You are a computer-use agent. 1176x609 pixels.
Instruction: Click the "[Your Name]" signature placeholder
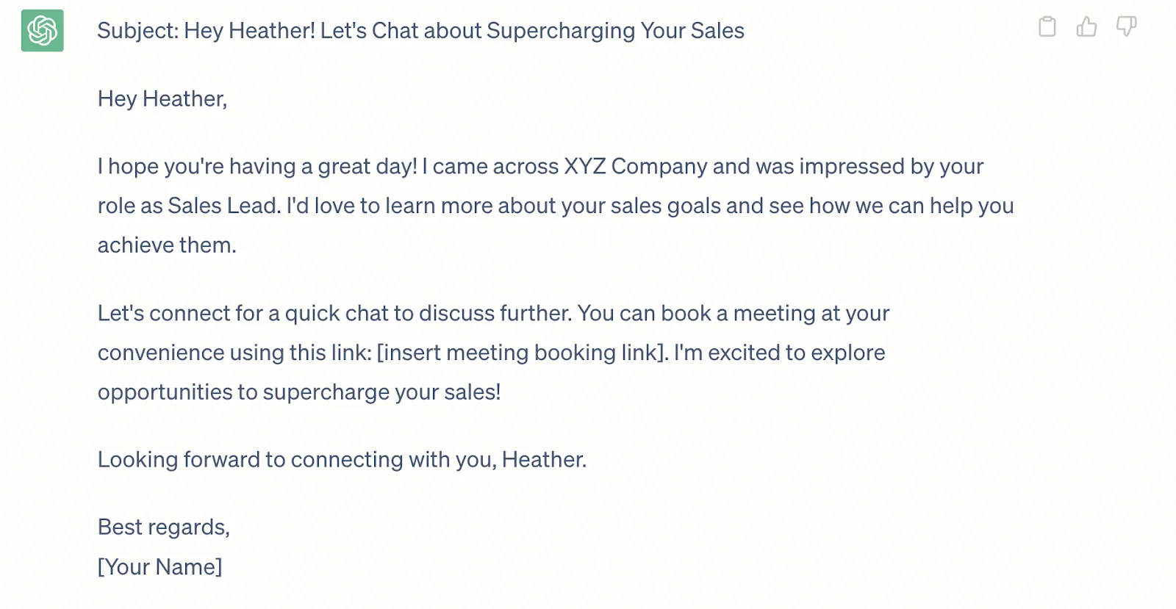(159, 567)
